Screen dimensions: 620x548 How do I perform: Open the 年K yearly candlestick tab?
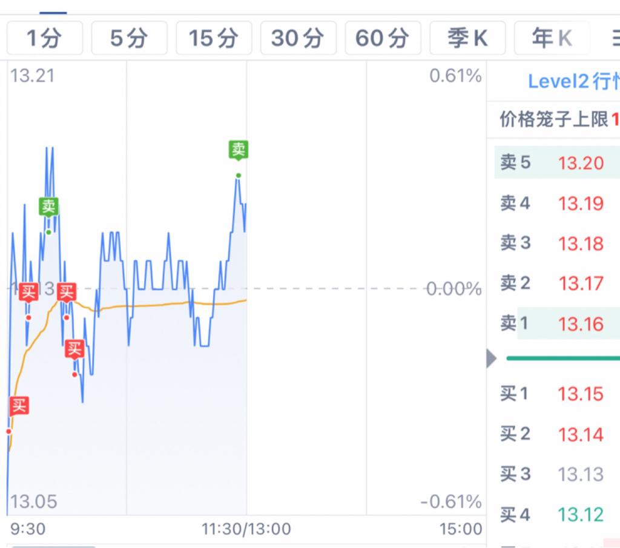tap(552, 38)
